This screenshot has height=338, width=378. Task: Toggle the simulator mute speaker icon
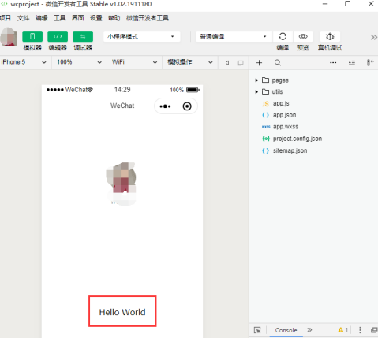tap(227, 63)
